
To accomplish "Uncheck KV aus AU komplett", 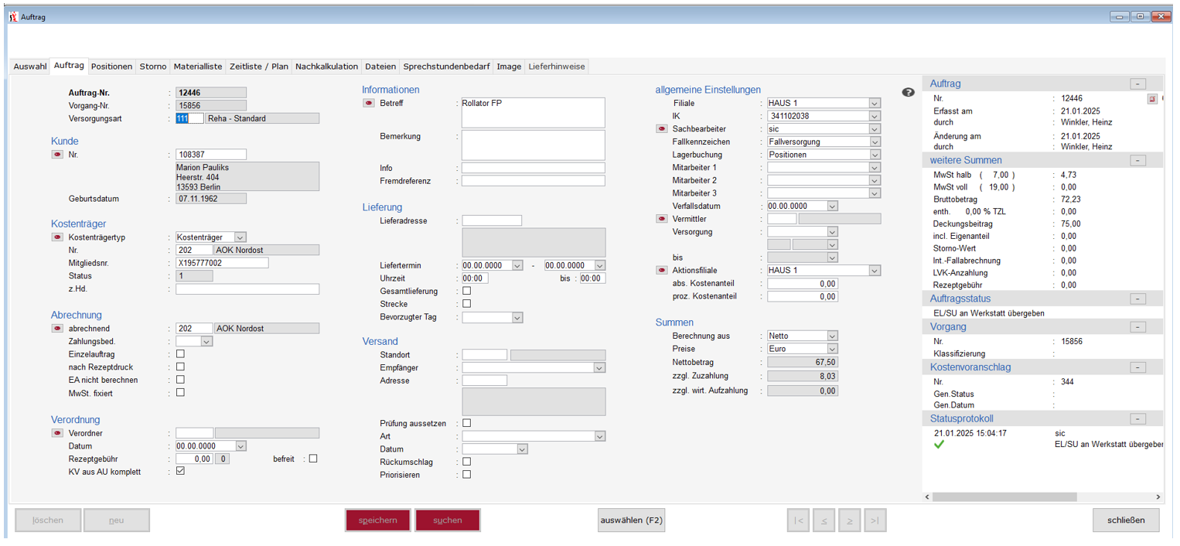I will point(180,471).
